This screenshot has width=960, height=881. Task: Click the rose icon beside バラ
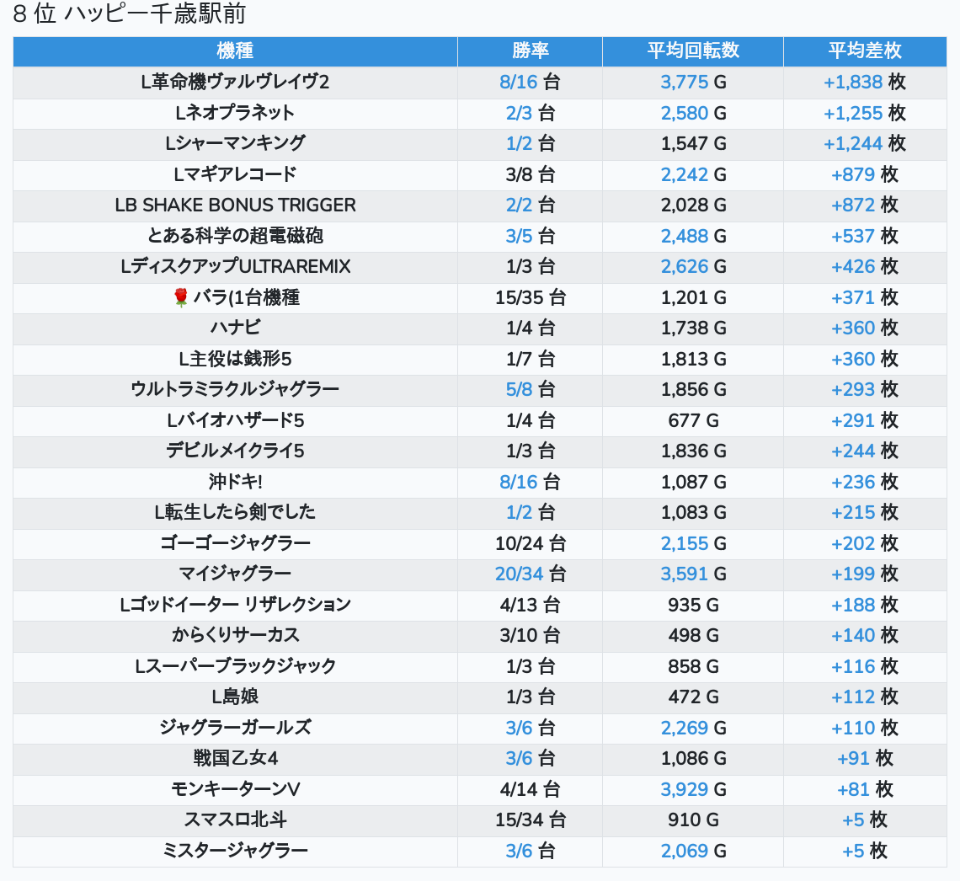[x=180, y=298]
